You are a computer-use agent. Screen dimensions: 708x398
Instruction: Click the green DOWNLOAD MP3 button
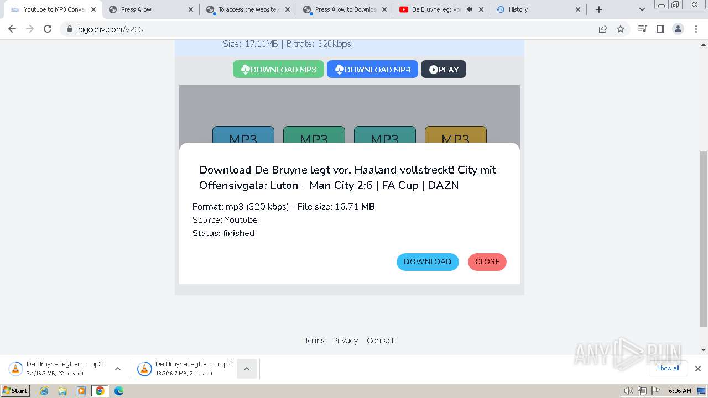tap(278, 69)
